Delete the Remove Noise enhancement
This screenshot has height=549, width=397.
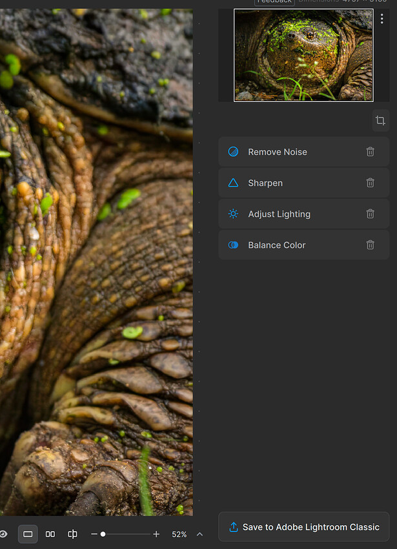click(x=370, y=152)
